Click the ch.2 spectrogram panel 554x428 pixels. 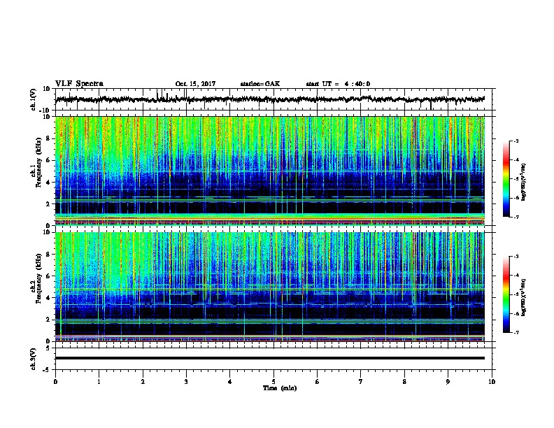(270, 287)
